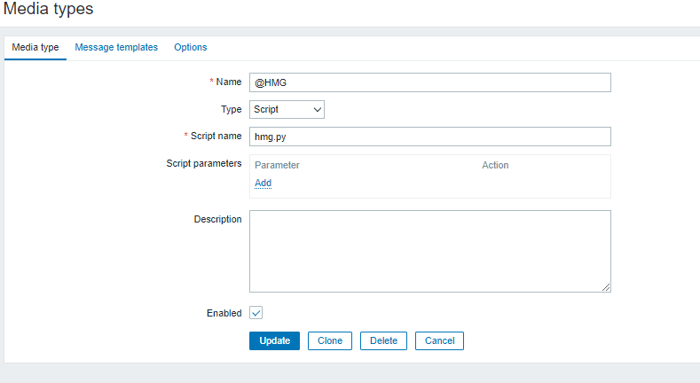700x383 pixels.
Task: Delete the @HMG media type
Action: 383,340
